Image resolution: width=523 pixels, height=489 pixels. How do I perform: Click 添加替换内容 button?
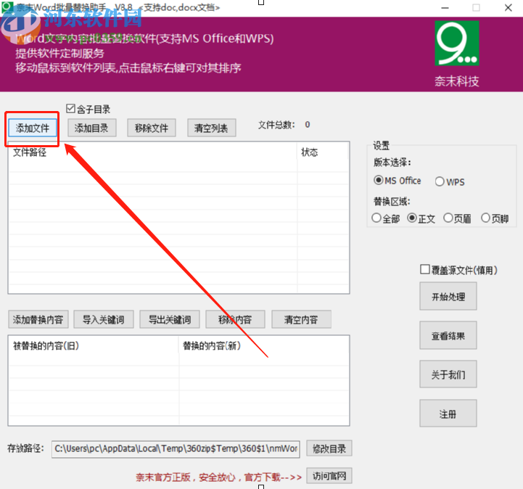(38, 319)
